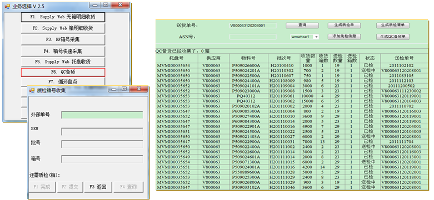The height and width of the screenshot is (200, 434).
Task: Select F7. 循环盘点 button
Action: 63,81
